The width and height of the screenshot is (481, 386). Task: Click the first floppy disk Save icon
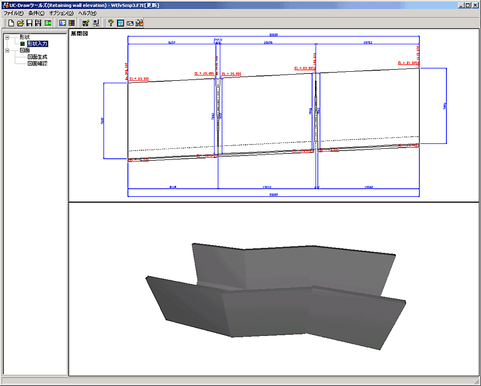(29, 23)
